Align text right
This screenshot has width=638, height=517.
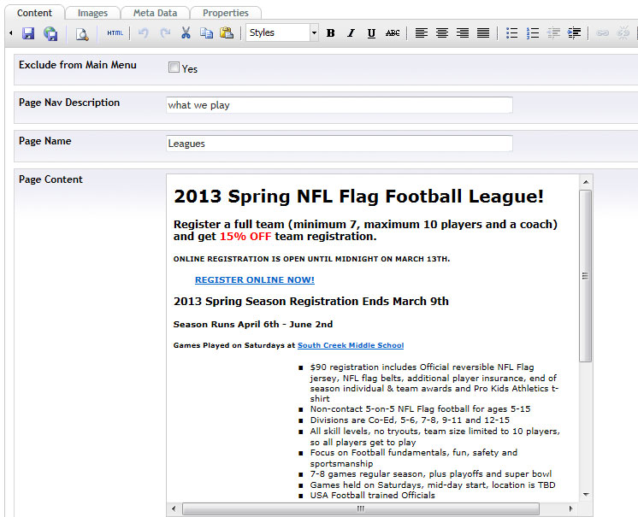(x=463, y=33)
